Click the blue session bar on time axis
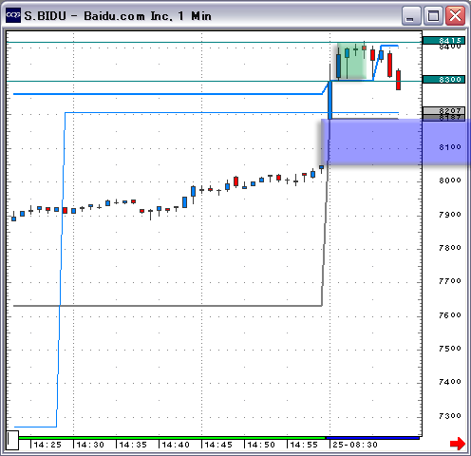This screenshot has height=456, width=471. [x=372, y=438]
